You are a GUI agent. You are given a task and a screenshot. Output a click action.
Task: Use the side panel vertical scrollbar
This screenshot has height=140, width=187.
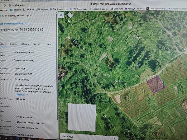pos(57,67)
